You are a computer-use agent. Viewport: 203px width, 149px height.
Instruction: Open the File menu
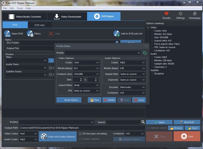point(5,8)
